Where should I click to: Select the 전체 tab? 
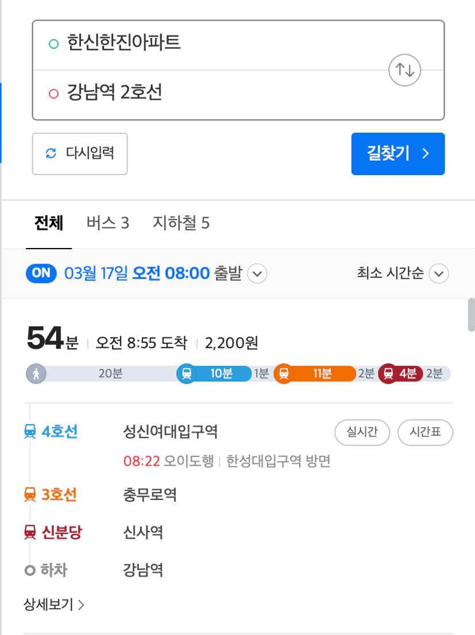pyautogui.click(x=49, y=223)
